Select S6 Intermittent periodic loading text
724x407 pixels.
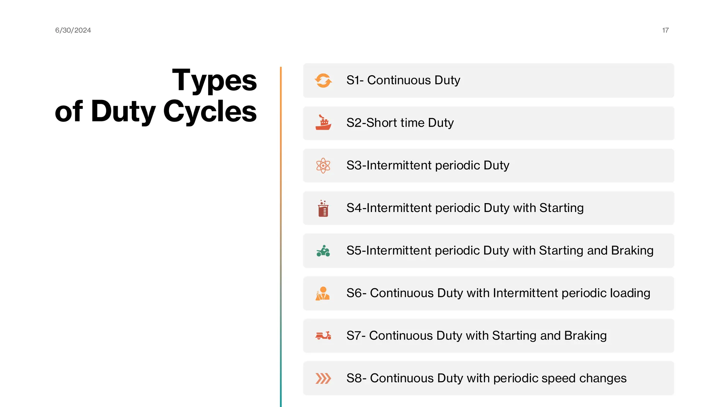pyautogui.click(x=498, y=293)
